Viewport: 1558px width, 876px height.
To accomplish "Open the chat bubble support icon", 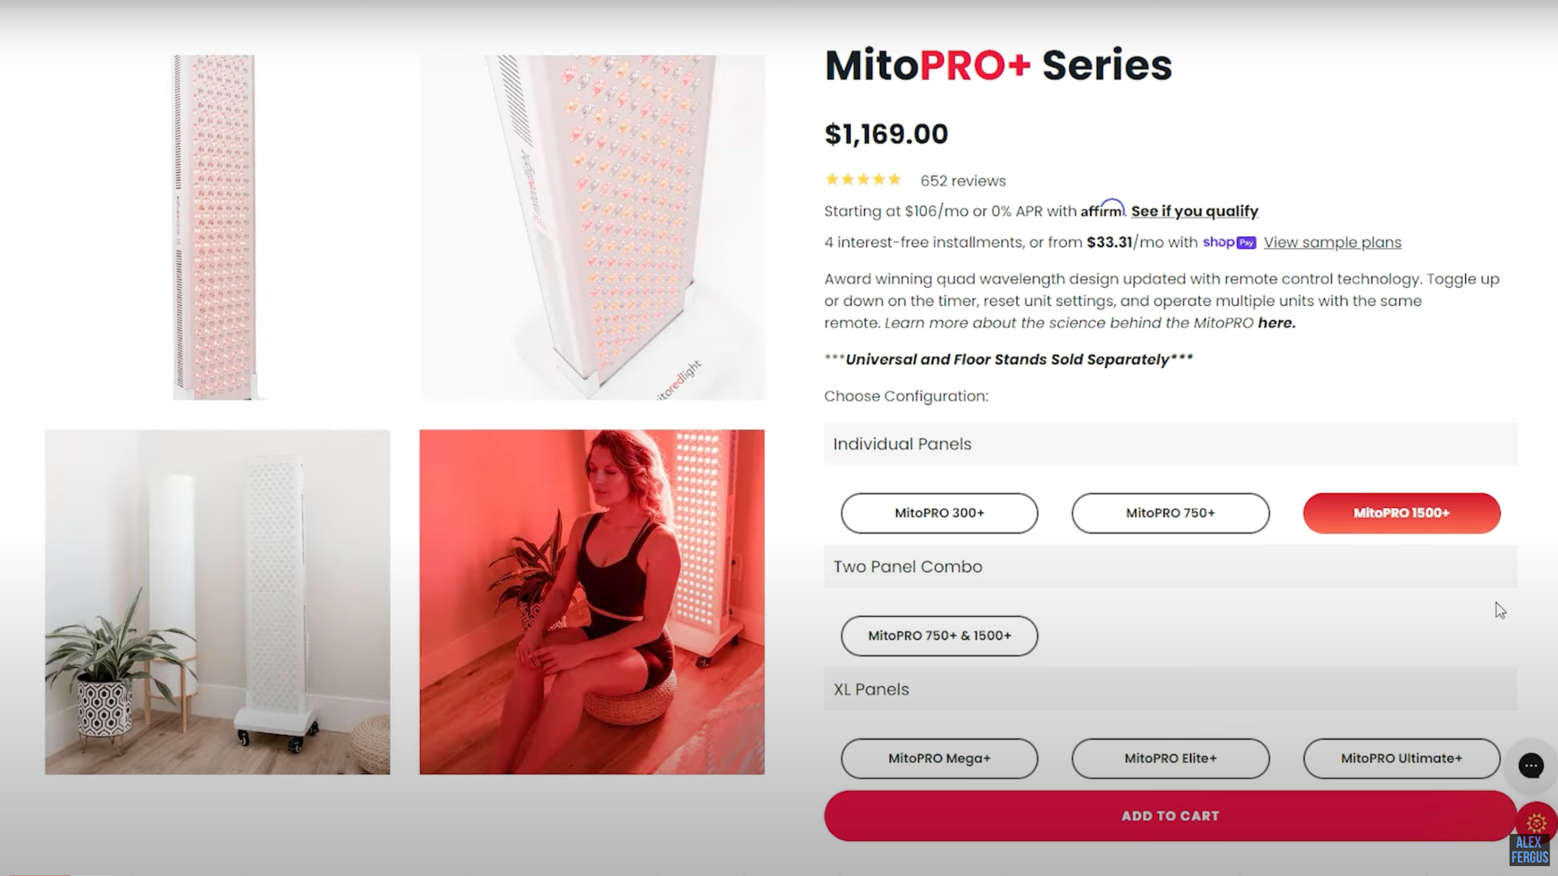I will pyautogui.click(x=1531, y=765).
